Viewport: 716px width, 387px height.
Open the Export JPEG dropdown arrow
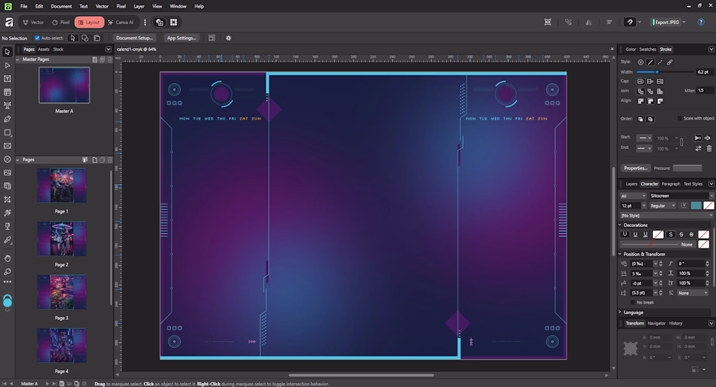point(684,22)
